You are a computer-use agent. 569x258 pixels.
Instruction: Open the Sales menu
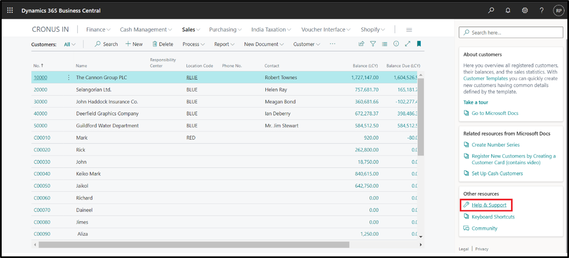coord(191,30)
